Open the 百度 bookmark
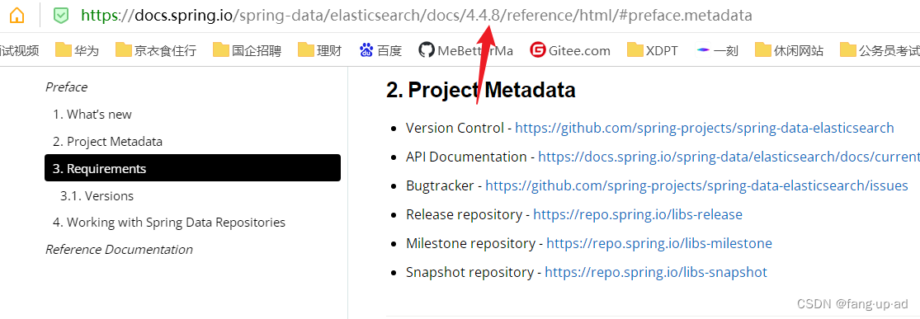This screenshot has height=319, width=920. point(381,50)
